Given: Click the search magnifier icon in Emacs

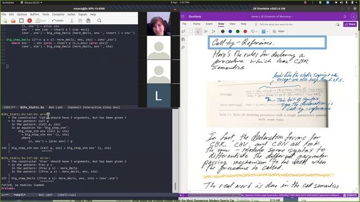Looking at the screenshot, I should point(99,21).
